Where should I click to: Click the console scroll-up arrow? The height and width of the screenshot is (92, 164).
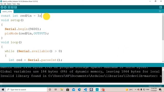(x=163, y=68)
